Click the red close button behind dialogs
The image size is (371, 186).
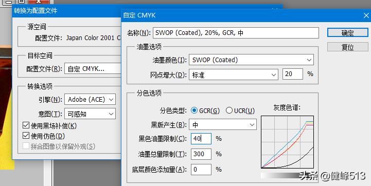pyautogui.click(x=39, y=2)
